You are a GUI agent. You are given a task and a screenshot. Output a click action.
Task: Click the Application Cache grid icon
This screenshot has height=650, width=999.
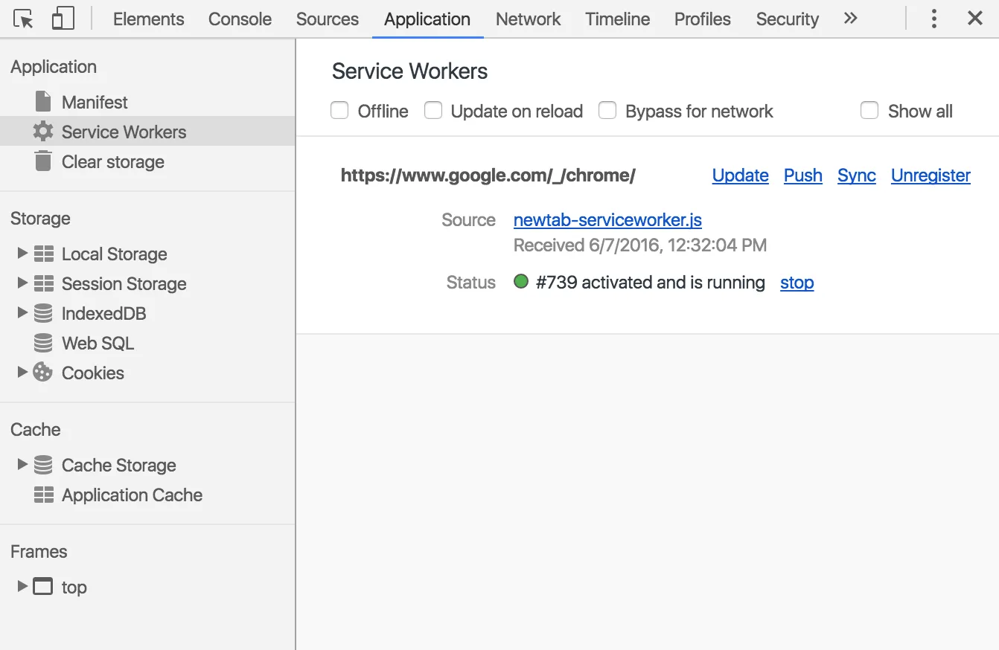click(44, 495)
